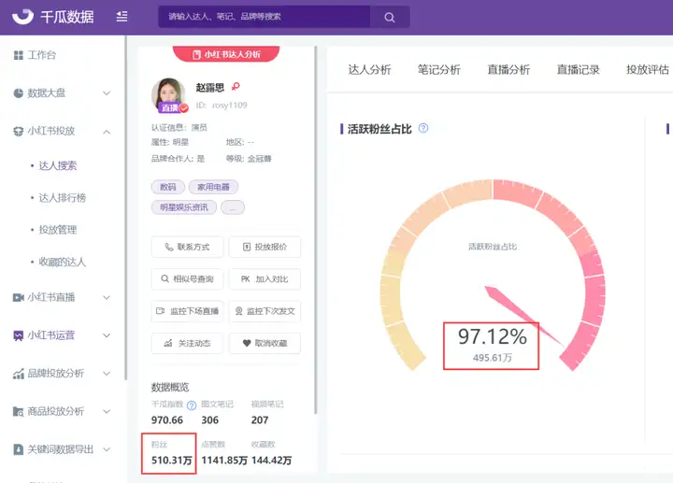Select the 数码 tag
Screen dimensions: 673x483
pyautogui.click(x=168, y=187)
